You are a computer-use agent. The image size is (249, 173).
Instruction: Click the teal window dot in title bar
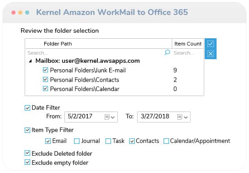(27, 12)
